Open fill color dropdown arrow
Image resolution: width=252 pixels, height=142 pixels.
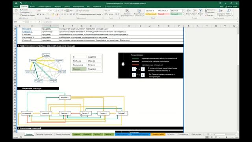point(55,15)
